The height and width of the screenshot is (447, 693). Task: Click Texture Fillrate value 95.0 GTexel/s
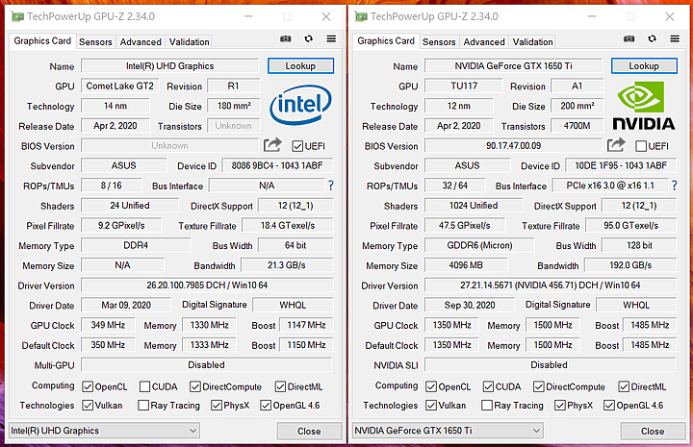631,226
